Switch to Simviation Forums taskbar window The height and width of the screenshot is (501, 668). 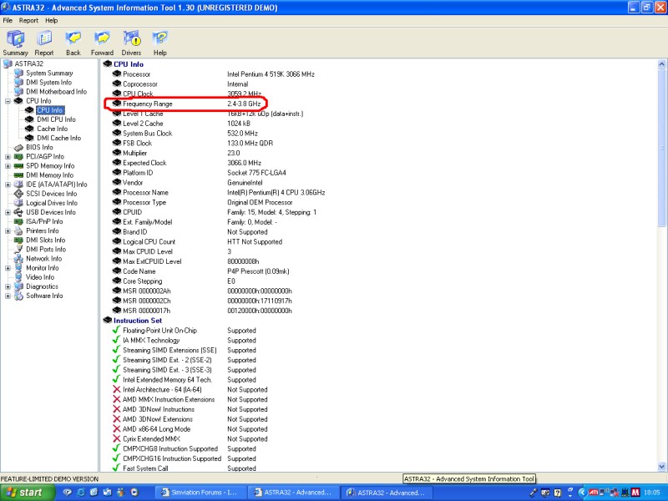(x=200, y=493)
